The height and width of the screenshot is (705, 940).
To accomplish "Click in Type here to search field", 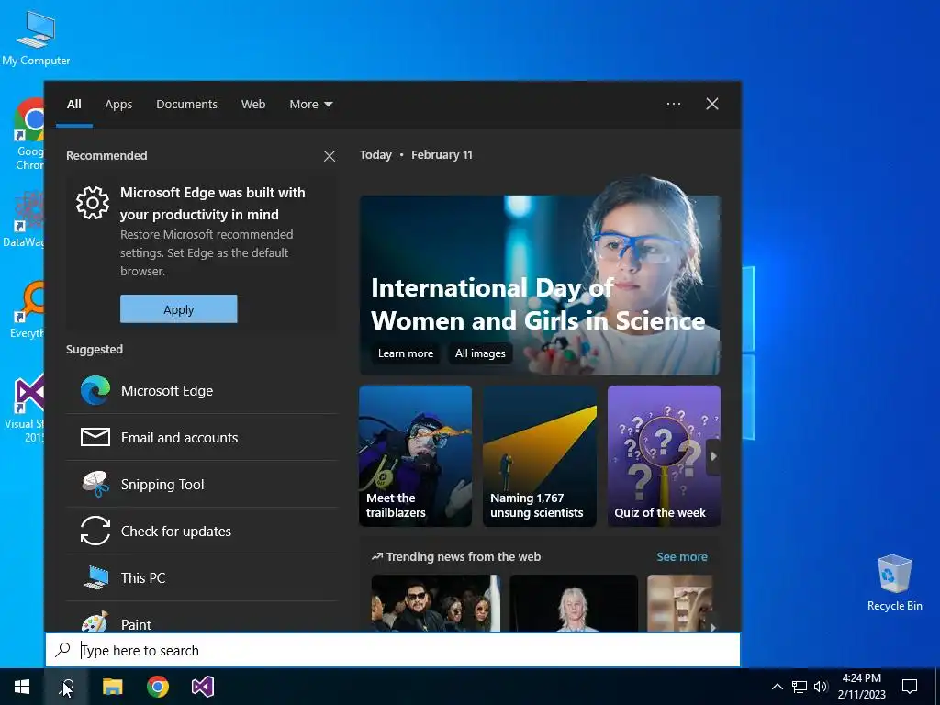I will (393, 650).
